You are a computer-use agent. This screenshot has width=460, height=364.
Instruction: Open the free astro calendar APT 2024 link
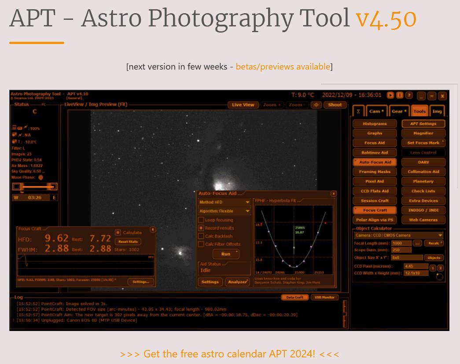[229, 354]
